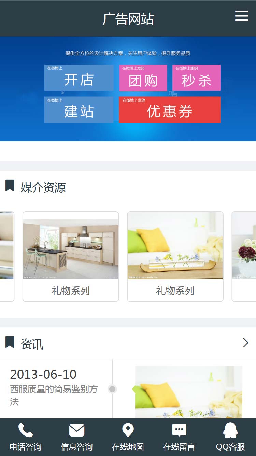Tap the envelope message icon
Screen dimensions: 256x456
pos(77,430)
